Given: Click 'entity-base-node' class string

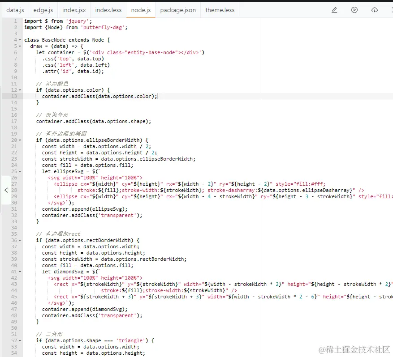Looking at the screenshot, I should pyautogui.click(x=151, y=52).
